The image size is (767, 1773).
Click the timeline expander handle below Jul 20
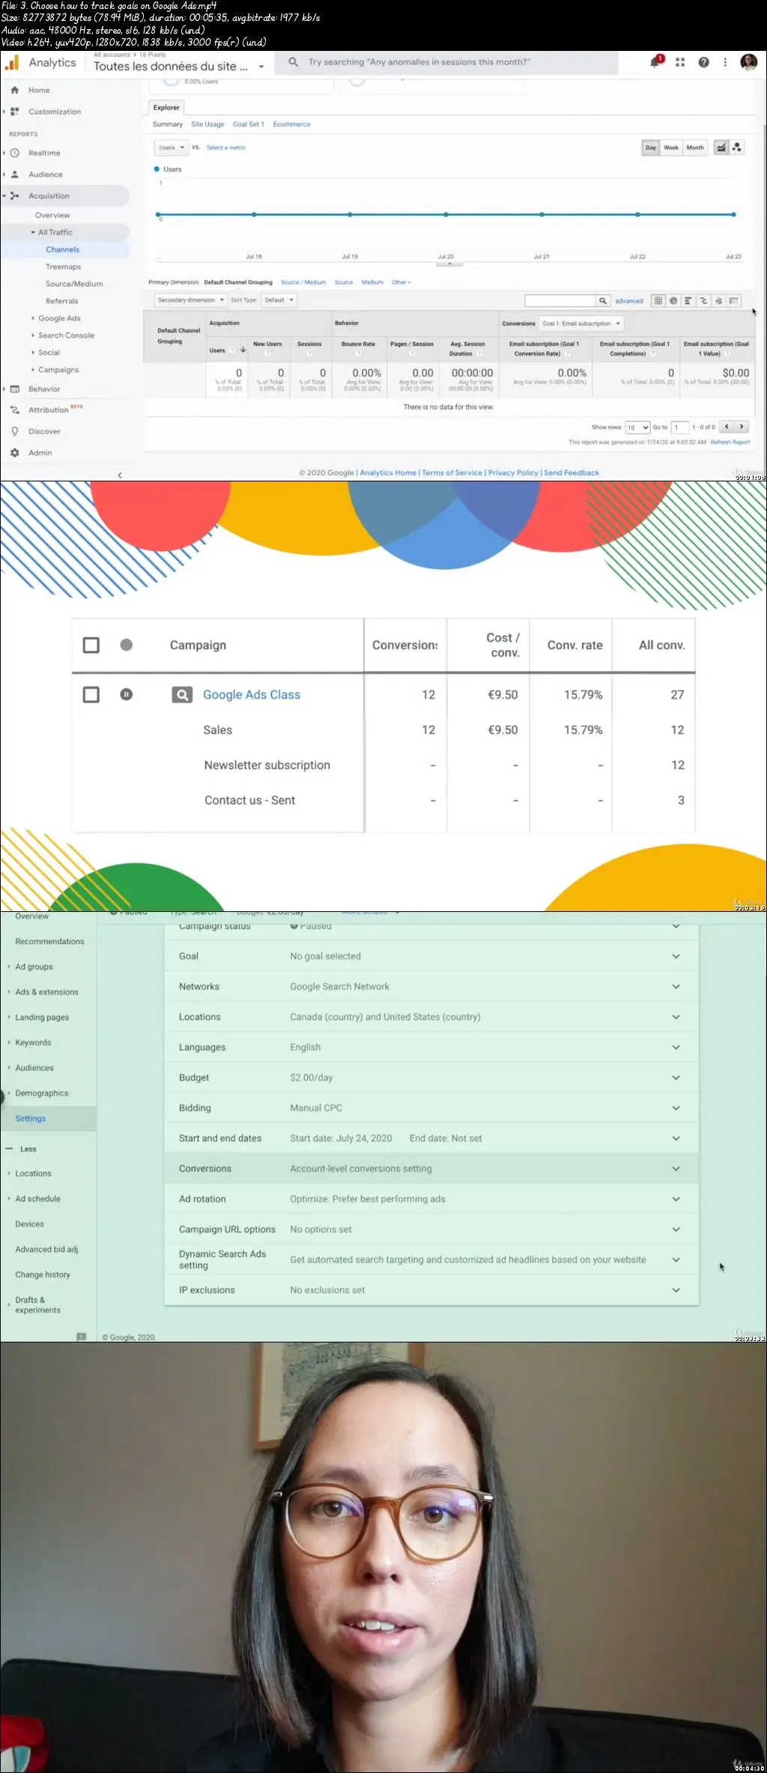click(449, 264)
